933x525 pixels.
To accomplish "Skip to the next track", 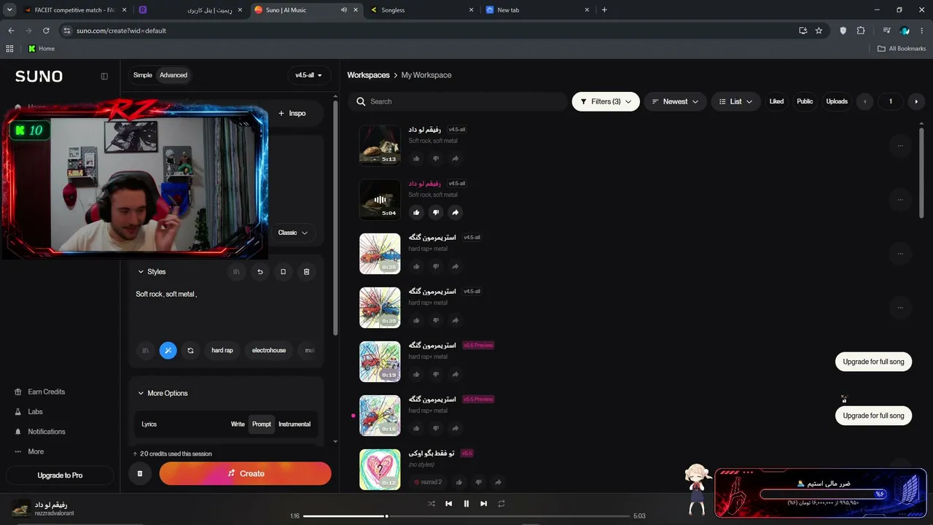I will pyautogui.click(x=483, y=503).
